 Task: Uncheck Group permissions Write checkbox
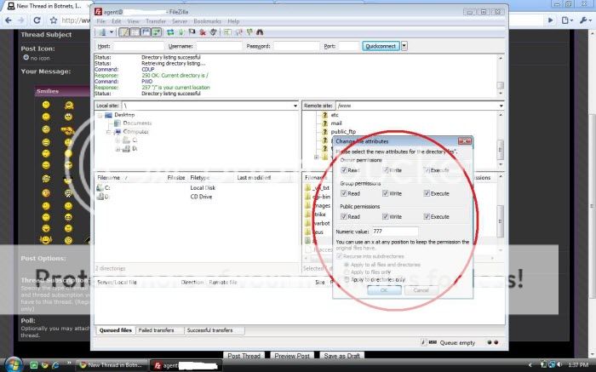385,193
